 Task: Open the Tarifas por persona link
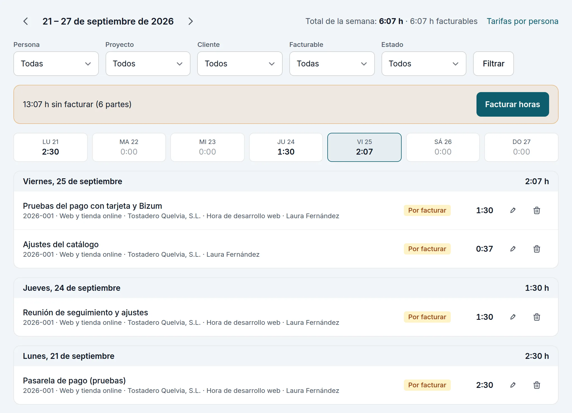click(523, 21)
